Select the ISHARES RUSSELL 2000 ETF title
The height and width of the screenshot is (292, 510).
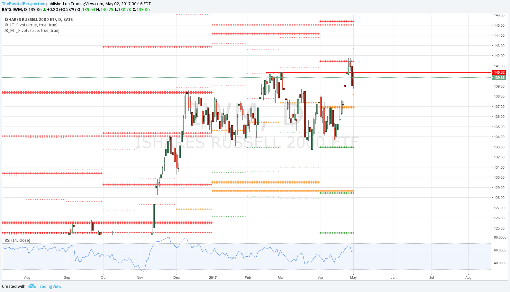click(x=39, y=20)
